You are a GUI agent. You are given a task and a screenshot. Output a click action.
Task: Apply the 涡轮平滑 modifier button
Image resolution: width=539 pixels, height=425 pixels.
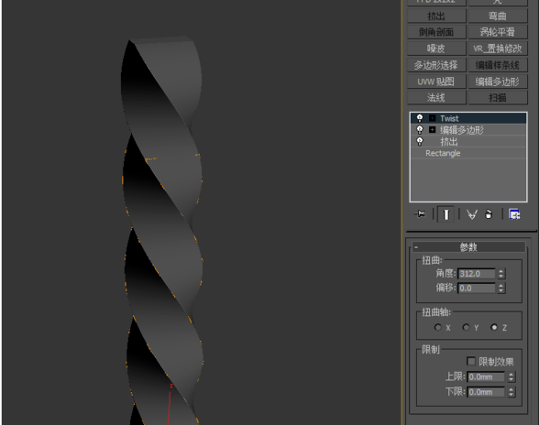click(x=498, y=32)
